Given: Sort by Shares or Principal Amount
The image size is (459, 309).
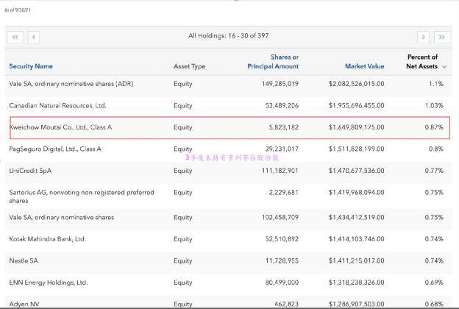Looking at the screenshot, I should [x=273, y=62].
